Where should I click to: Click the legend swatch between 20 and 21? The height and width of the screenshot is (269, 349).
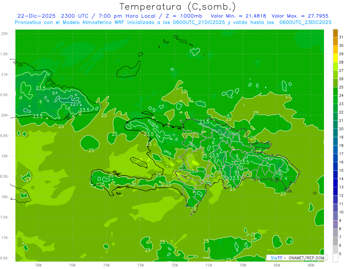tap(335, 124)
